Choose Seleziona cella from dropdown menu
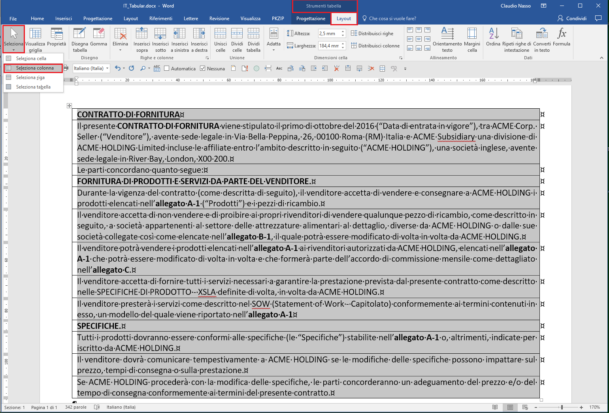The image size is (609, 413). (x=34, y=58)
